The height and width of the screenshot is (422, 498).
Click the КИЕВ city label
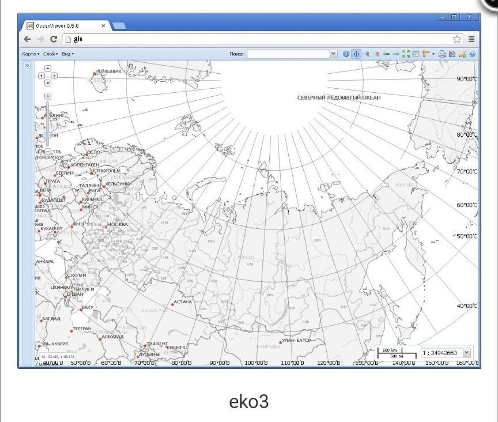tap(78, 224)
